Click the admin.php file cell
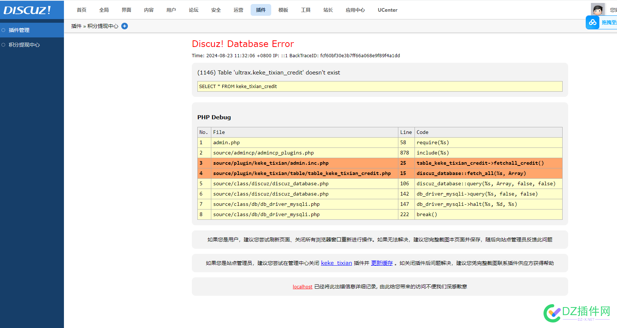617x328 pixels. 304,142
